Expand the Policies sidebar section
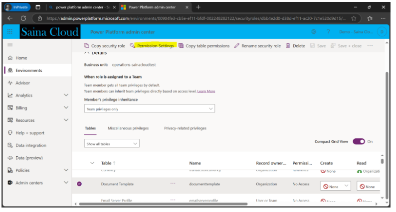This screenshot has width=396, height=212. 66,170
